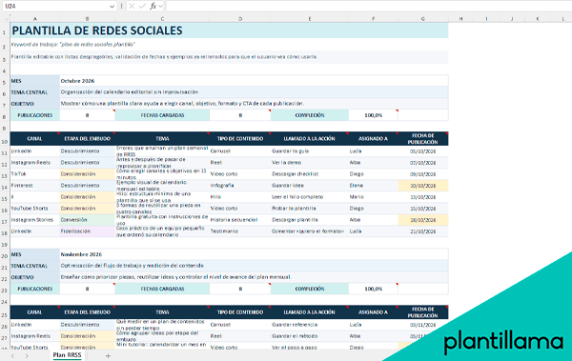
Task: Select the Organización del calendario editorial theme cell
Action: [254, 91]
